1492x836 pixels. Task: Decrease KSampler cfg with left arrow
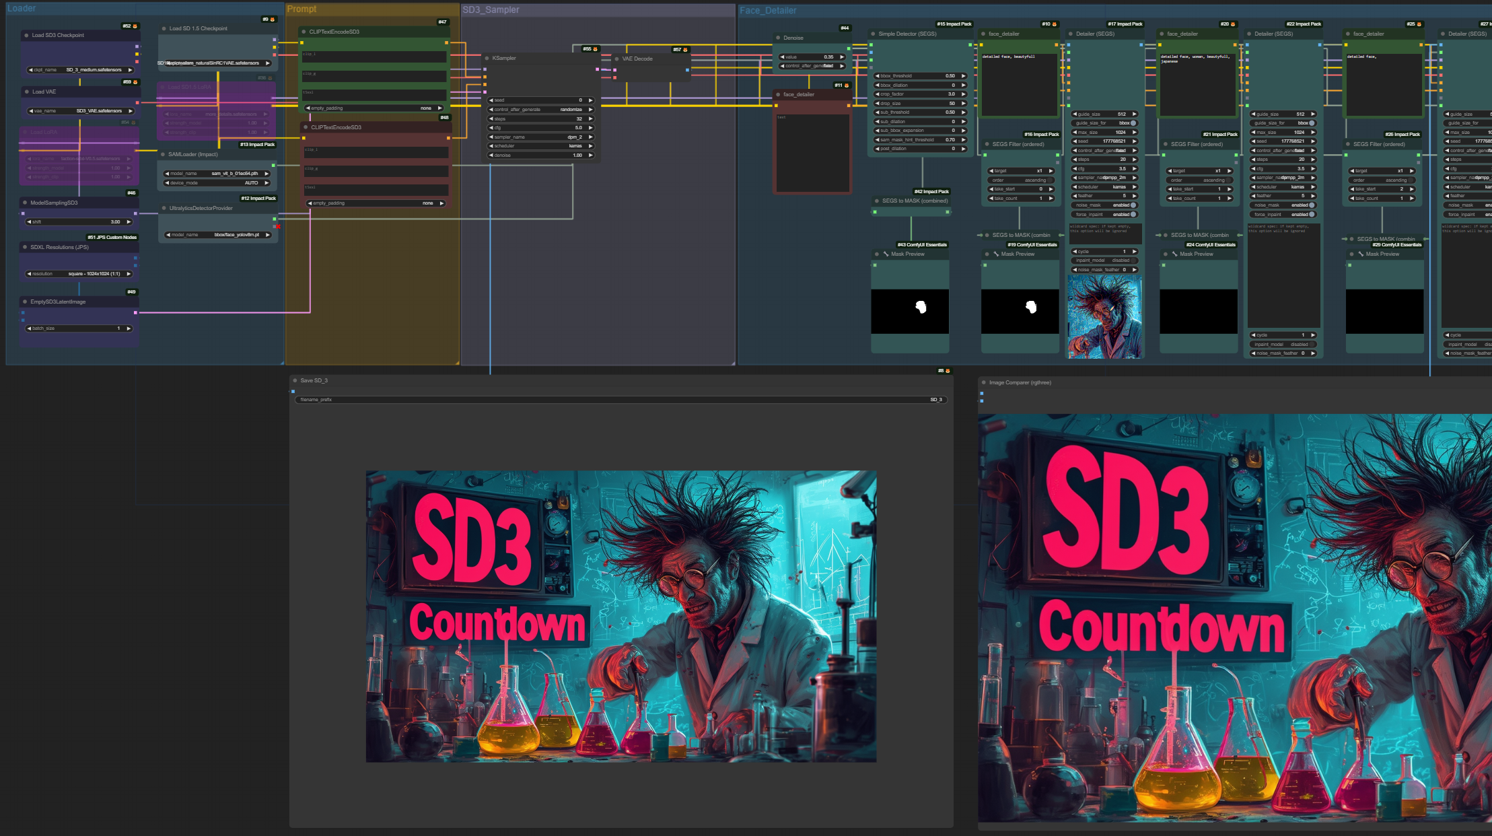(x=491, y=128)
